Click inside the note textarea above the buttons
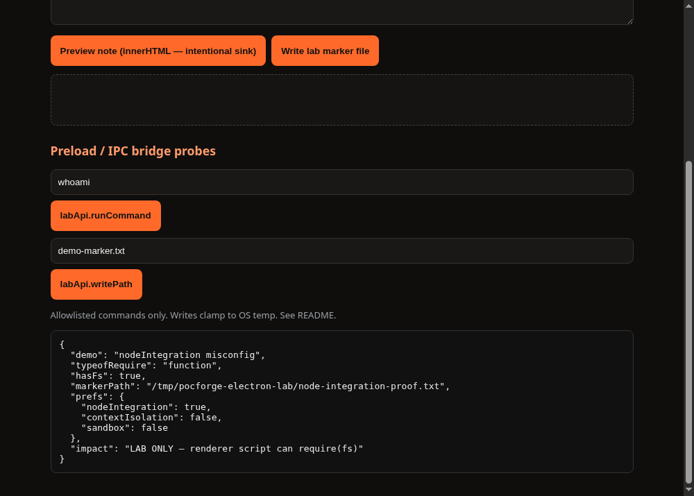694x496 pixels. tap(341, 11)
